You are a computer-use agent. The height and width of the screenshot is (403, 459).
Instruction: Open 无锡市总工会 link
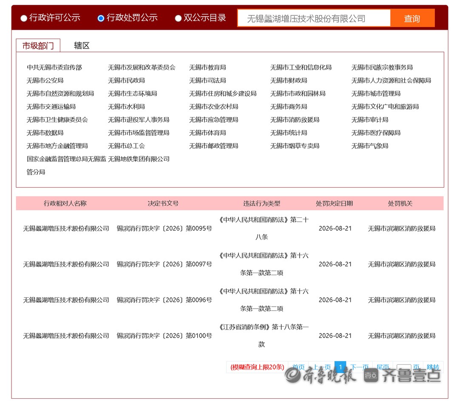click(127, 146)
